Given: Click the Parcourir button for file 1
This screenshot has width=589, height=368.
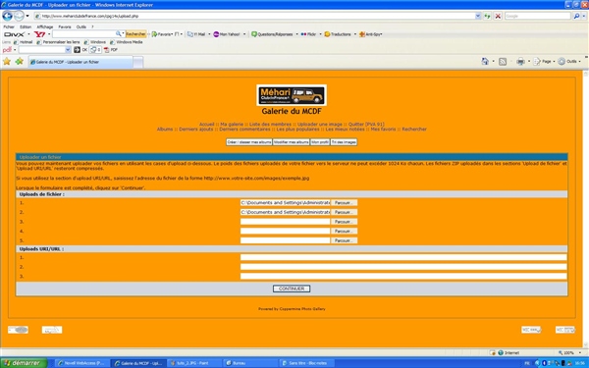Looking at the screenshot, I should [345, 203].
